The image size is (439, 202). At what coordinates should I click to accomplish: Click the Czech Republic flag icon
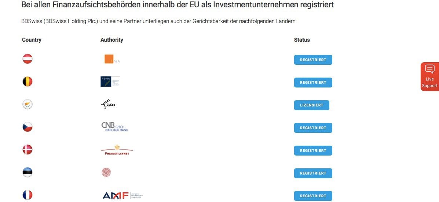pyautogui.click(x=28, y=127)
